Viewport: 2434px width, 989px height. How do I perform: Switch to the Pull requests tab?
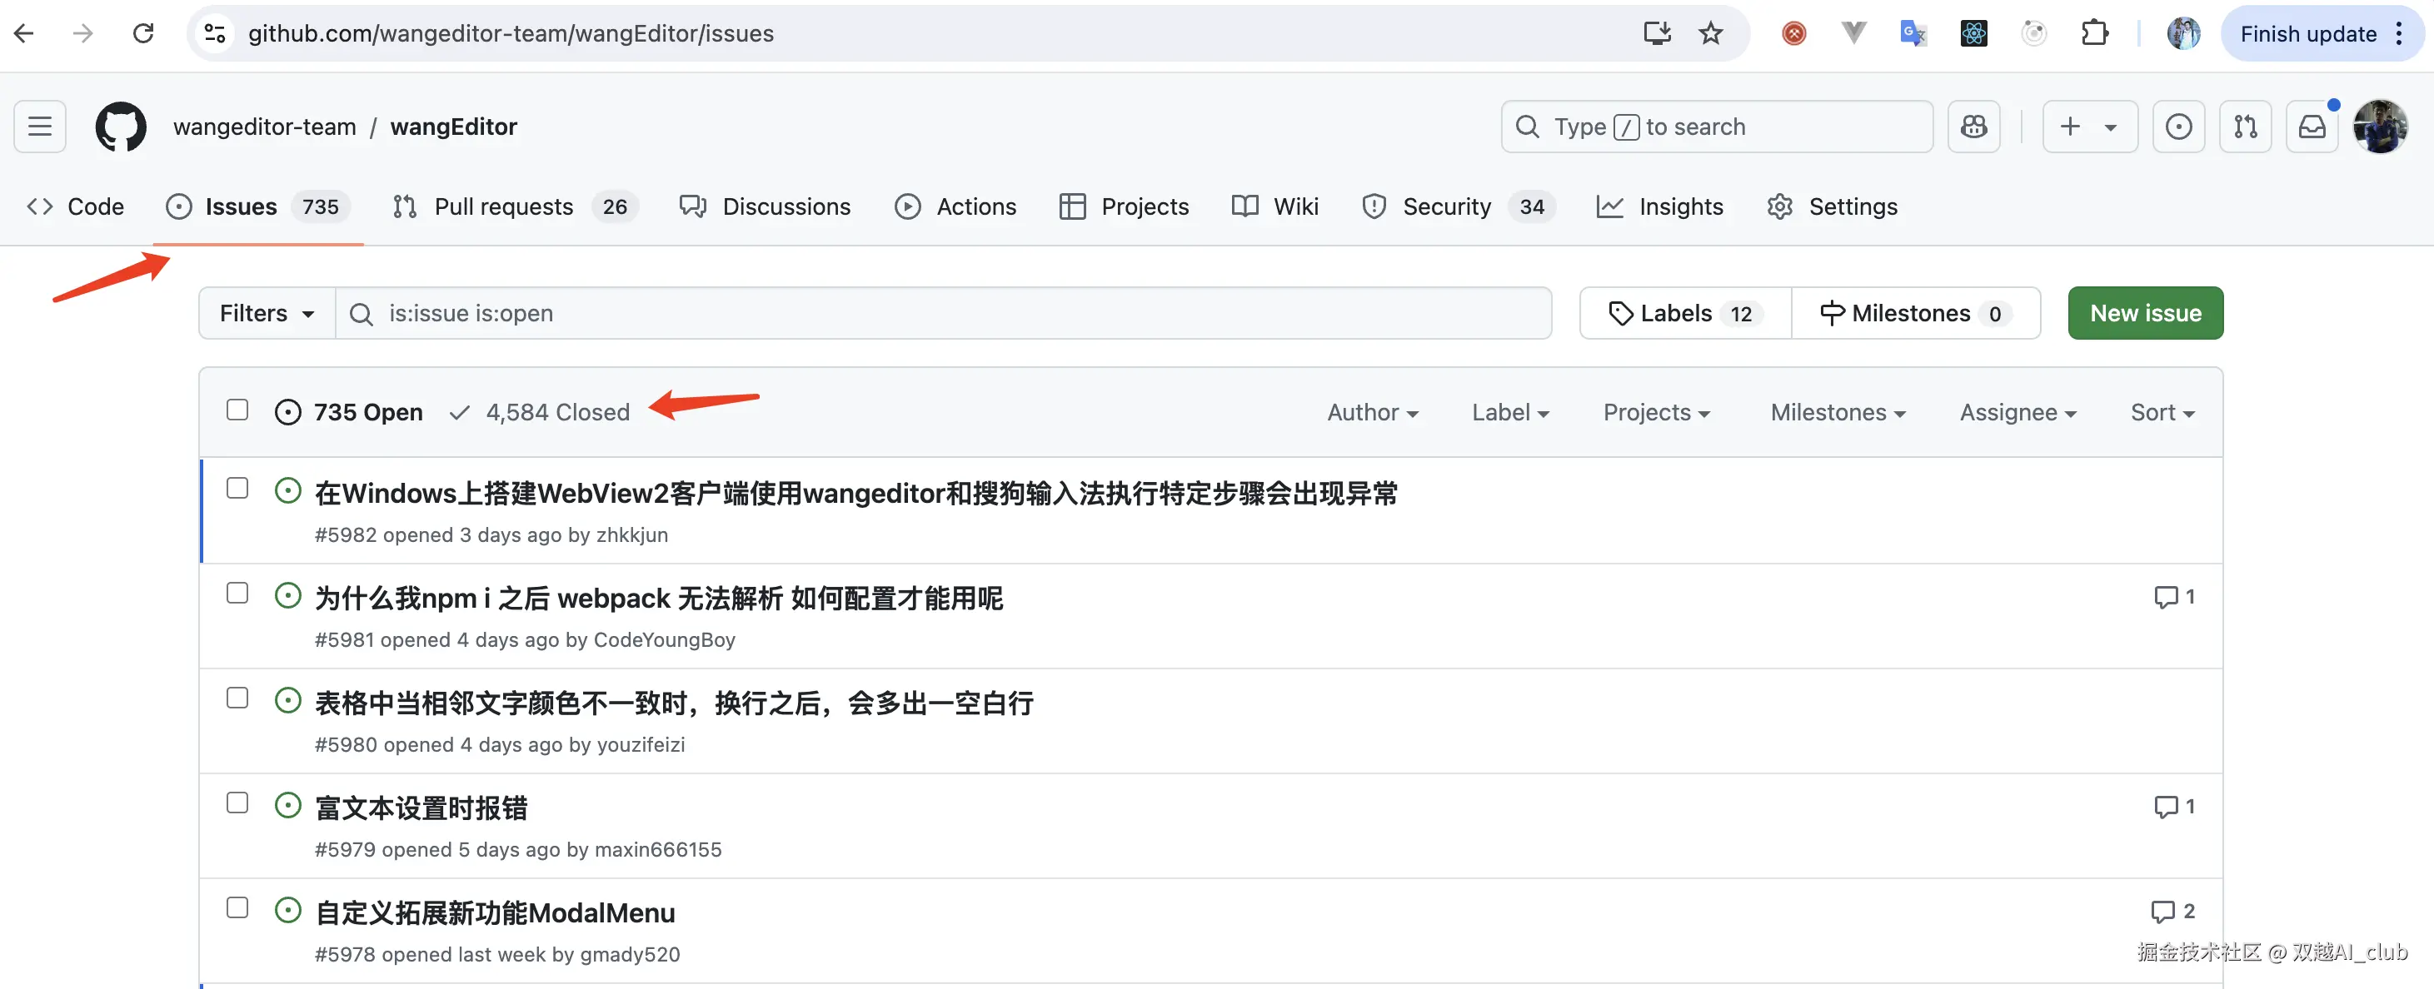tap(515, 206)
